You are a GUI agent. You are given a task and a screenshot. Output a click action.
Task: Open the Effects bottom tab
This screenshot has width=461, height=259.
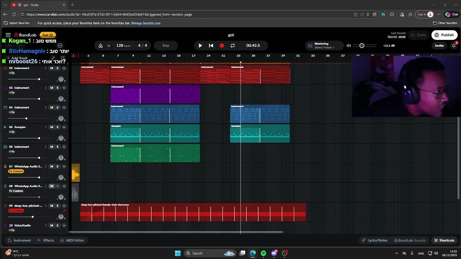point(46,240)
